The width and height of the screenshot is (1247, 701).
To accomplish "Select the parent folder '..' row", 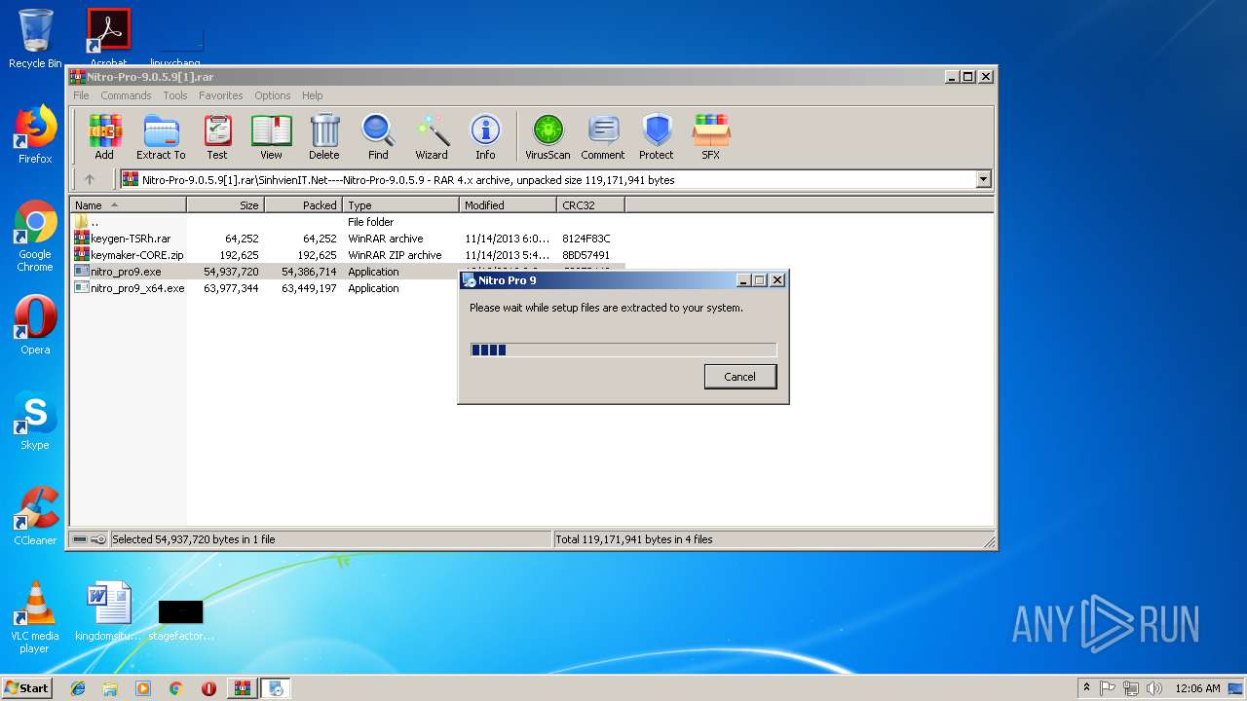I will pyautogui.click(x=348, y=222).
